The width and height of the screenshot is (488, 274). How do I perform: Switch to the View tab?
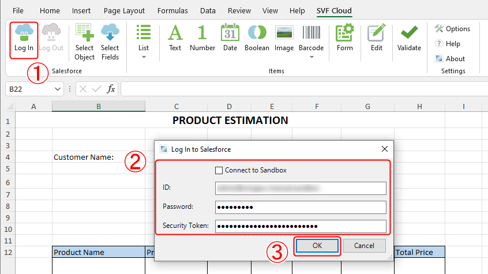coord(270,10)
